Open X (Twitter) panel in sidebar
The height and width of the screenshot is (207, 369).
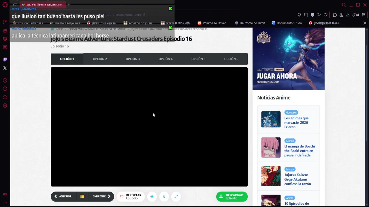(5, 68)
